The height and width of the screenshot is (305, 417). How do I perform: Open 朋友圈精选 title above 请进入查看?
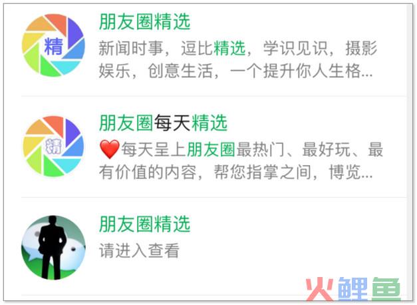145,224
